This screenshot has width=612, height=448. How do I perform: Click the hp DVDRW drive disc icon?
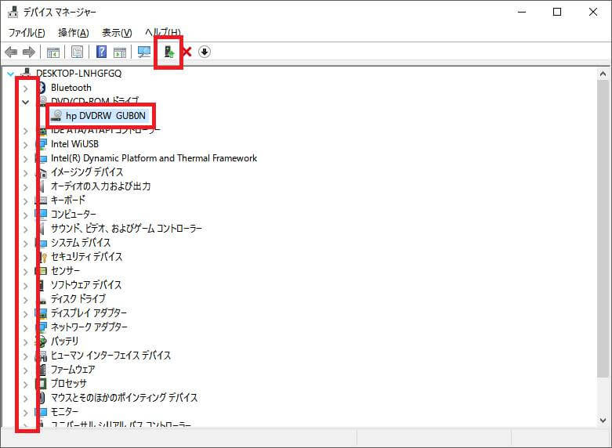tap(56, 115)
